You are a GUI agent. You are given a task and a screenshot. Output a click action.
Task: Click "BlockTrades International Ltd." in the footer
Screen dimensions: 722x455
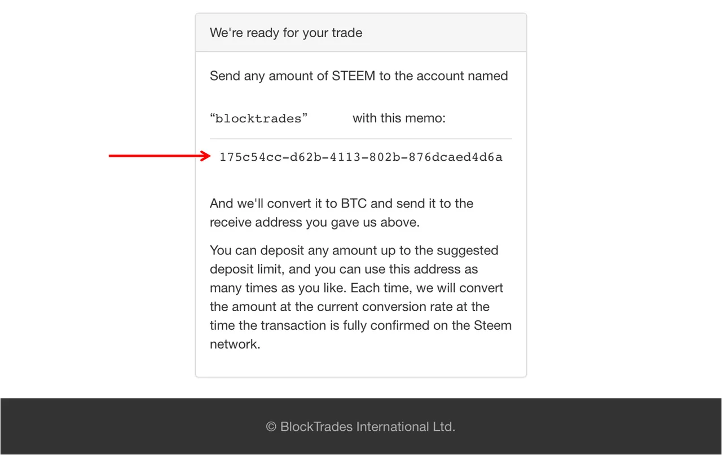click(x=368, y=427)
